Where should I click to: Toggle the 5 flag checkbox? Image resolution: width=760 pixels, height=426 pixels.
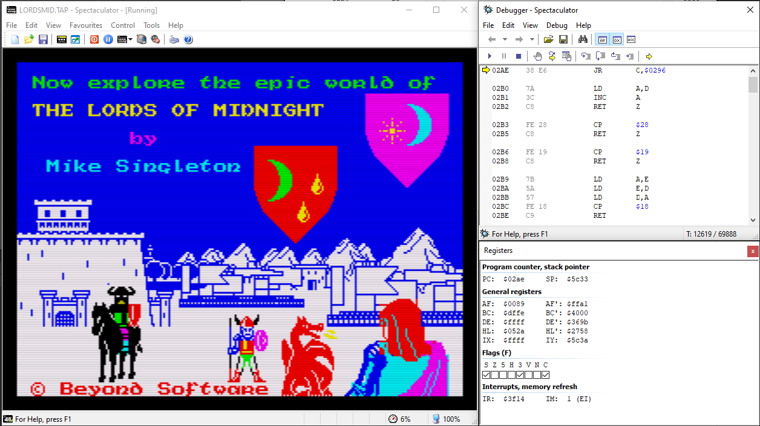coord(503,375)
